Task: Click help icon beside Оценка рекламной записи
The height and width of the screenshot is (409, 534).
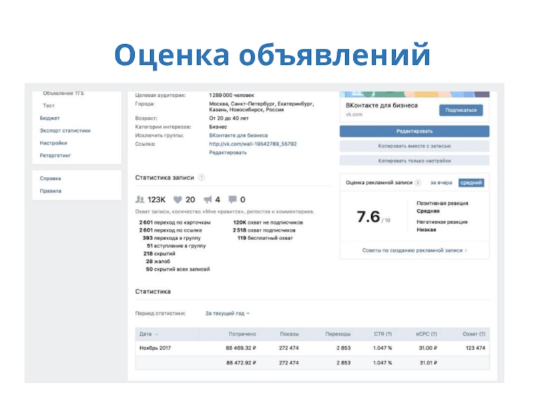Action: coord(418,182)
